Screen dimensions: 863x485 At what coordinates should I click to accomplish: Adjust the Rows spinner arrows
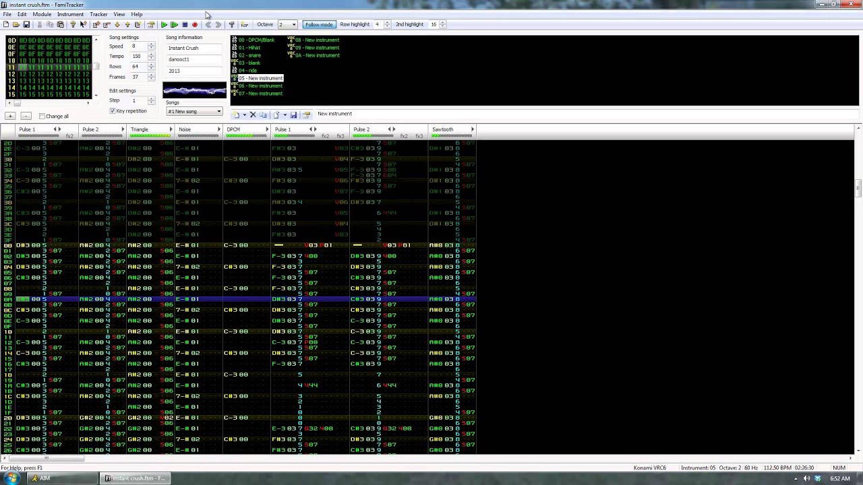(151, 66)
